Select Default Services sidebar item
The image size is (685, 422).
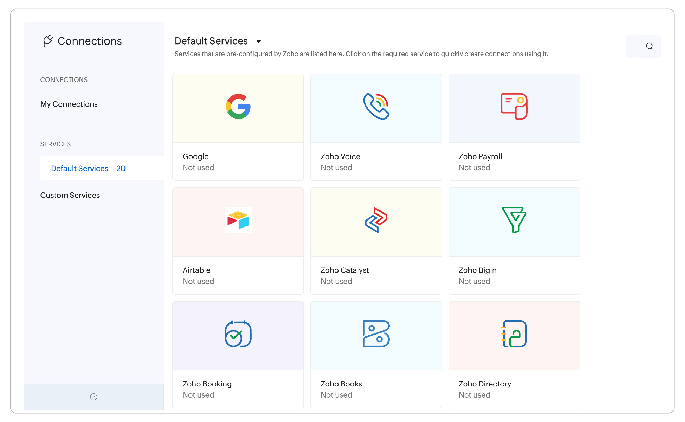(80, 168)
